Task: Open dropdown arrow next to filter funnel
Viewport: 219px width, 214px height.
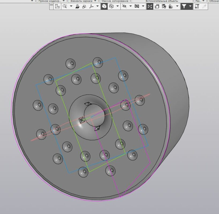Action: tap(190, 6)
